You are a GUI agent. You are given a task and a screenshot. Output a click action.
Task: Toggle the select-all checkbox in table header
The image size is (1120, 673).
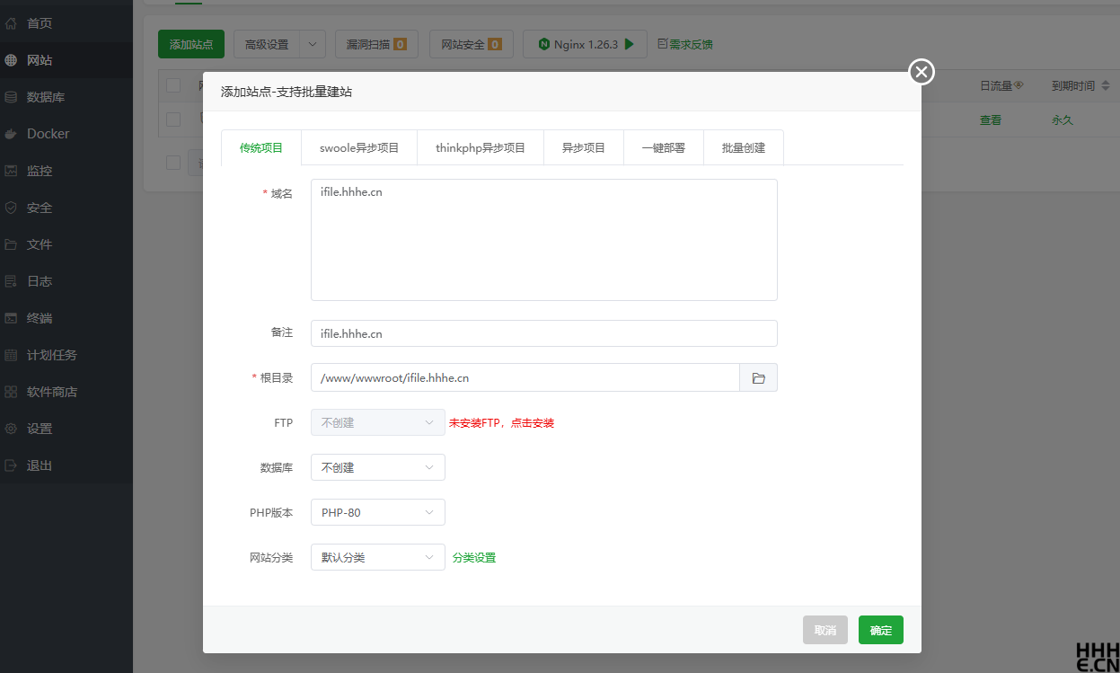pyautogui.click(x=173, y=85)
